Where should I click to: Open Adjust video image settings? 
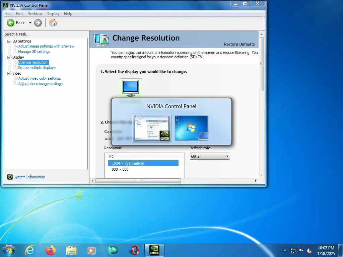41,84
